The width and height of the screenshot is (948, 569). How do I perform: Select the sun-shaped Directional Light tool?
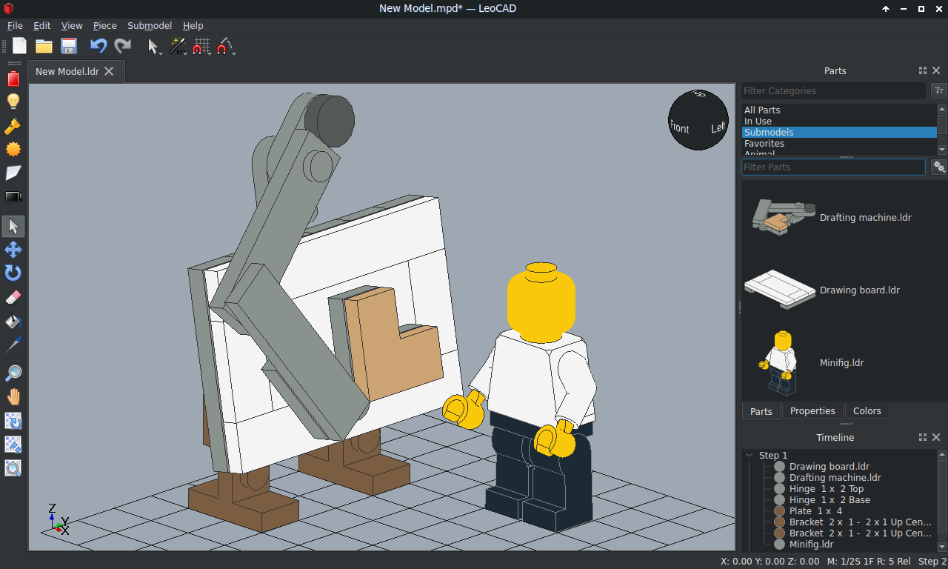13,150
